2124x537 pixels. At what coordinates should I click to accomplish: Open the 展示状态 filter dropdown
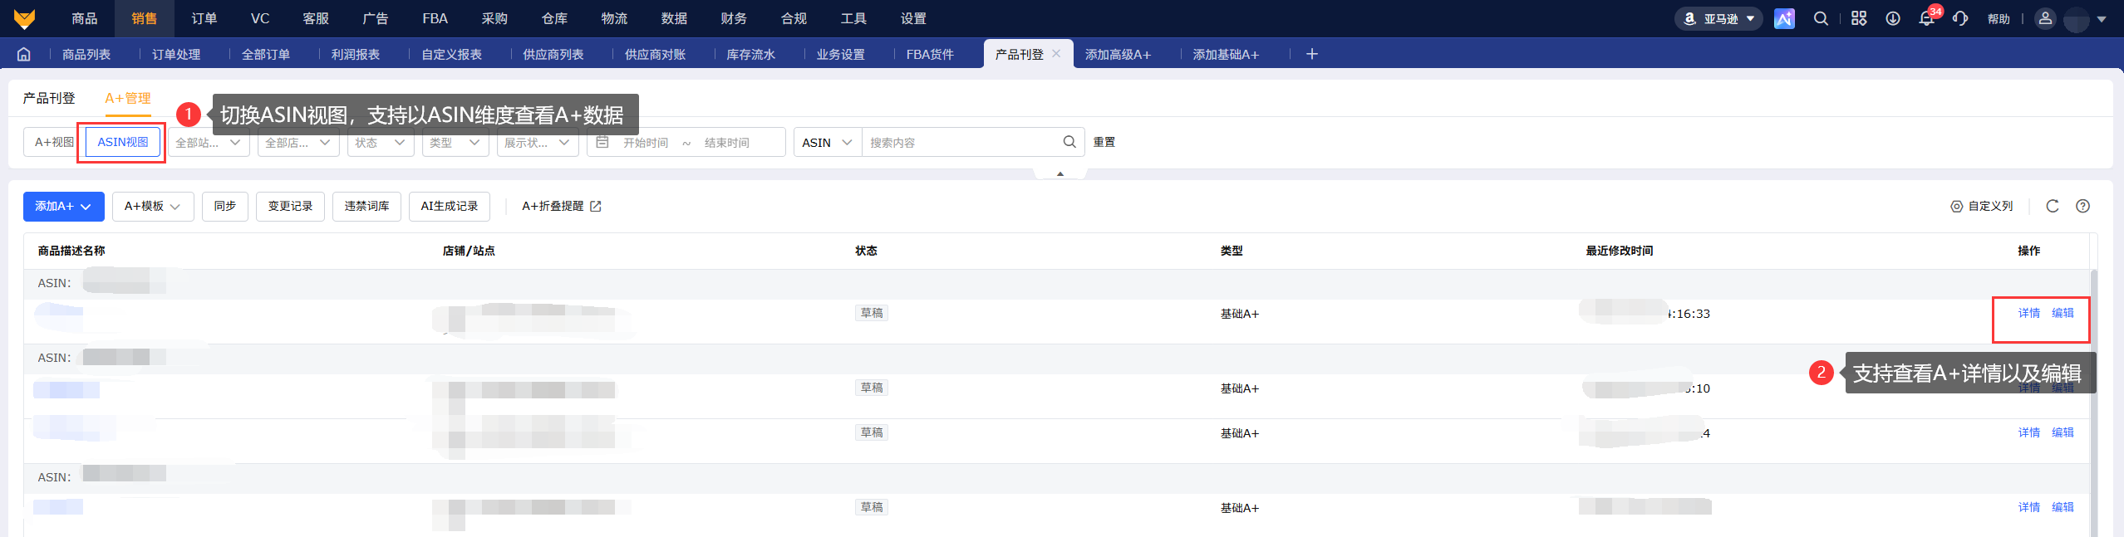point(538,142)
